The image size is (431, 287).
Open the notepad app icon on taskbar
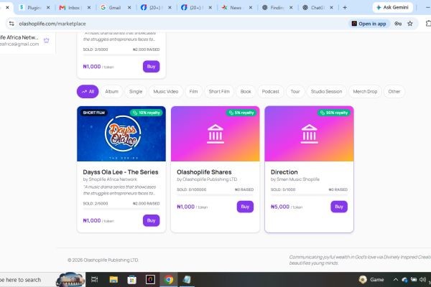click(x=187, y=280)
